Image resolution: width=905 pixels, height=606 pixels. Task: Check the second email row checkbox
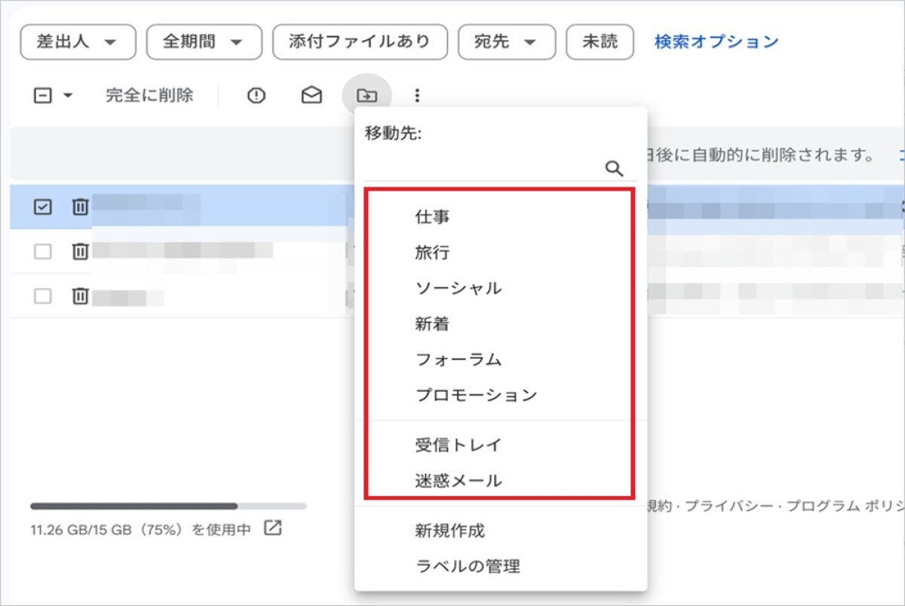point(43,252)
